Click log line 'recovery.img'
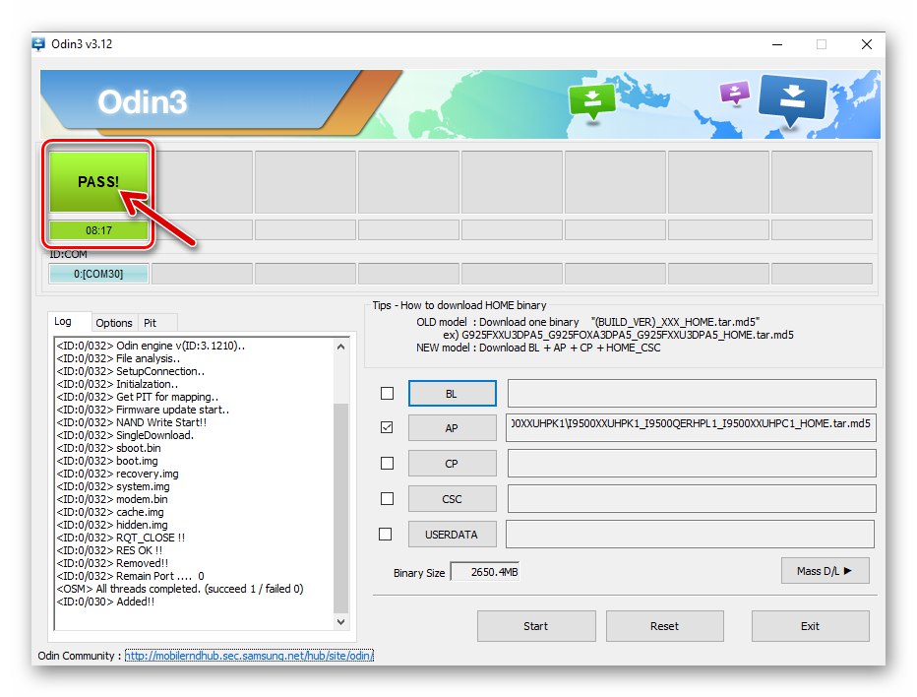Image resolution: width=917 pixels, height=697 pixels. pos(117,474)
